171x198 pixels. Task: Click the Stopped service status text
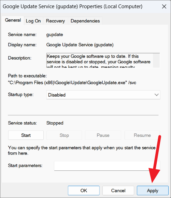(55, 123)
